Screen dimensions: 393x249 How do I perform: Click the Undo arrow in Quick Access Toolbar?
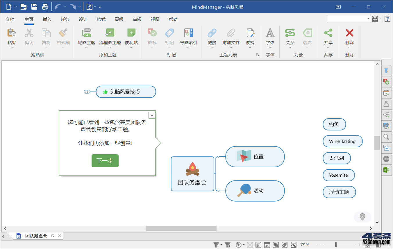point(57,6)
